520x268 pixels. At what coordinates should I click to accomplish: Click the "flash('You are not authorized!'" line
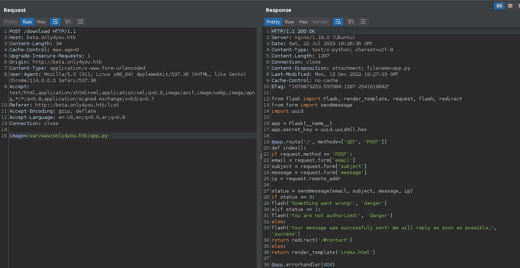(332, 216)
